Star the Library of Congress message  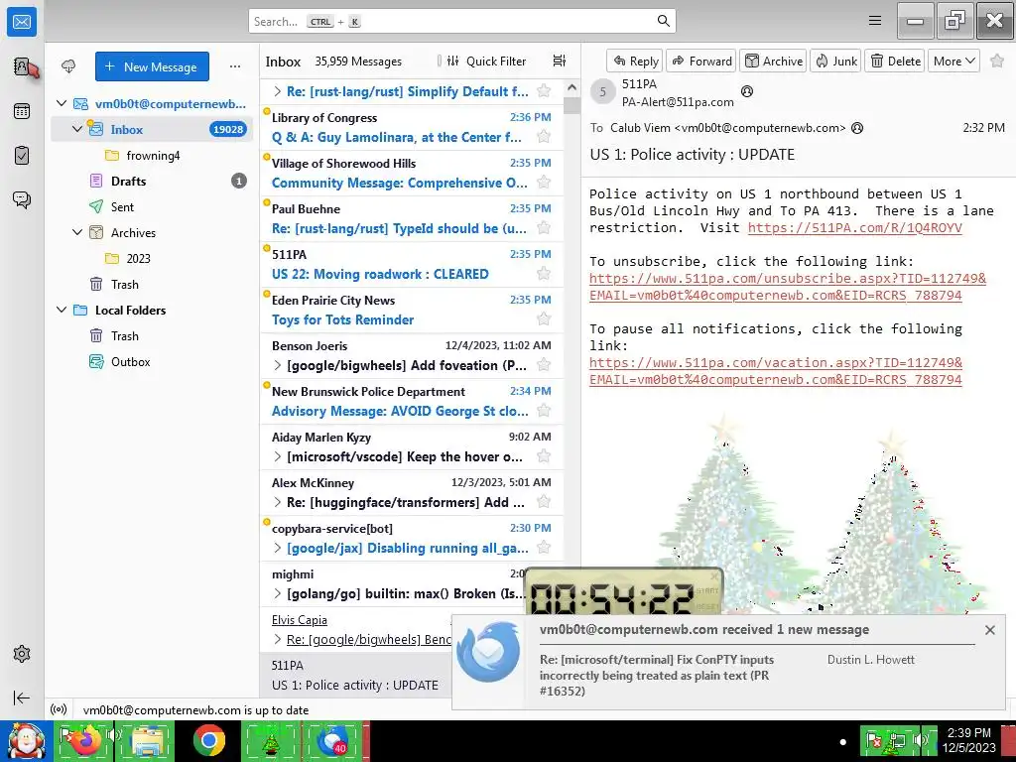coord(544,137)
